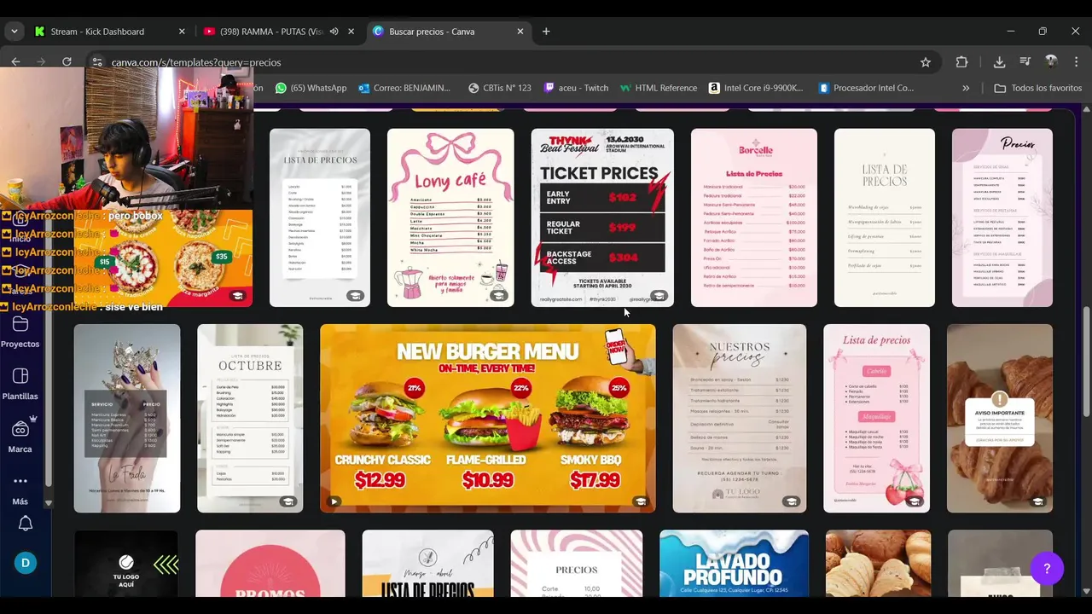
Task: Open Plantillas in Canva sidebar
Action: pos(20,384)
